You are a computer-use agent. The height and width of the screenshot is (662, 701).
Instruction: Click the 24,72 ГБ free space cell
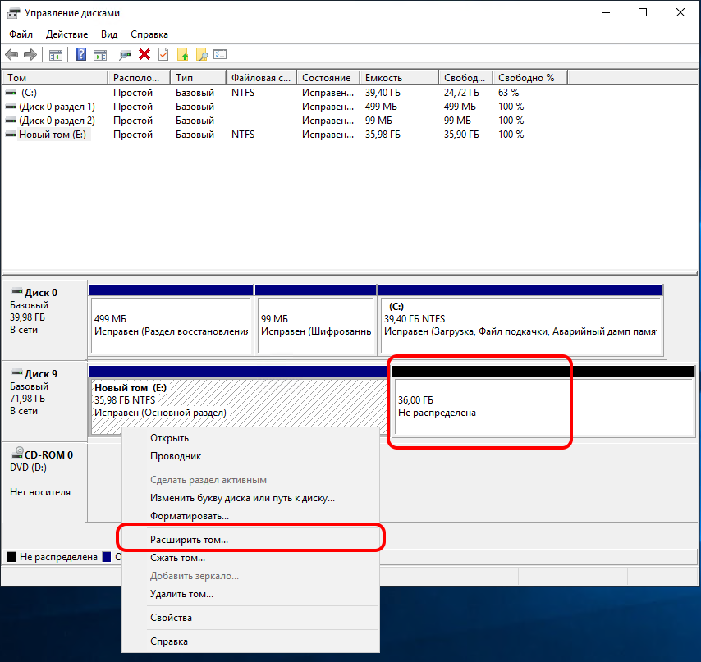[x=461, y=93]
